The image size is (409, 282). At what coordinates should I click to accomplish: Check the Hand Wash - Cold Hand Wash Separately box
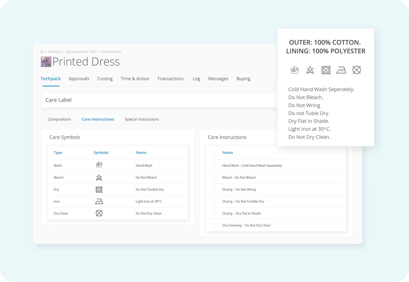point(214,165)
